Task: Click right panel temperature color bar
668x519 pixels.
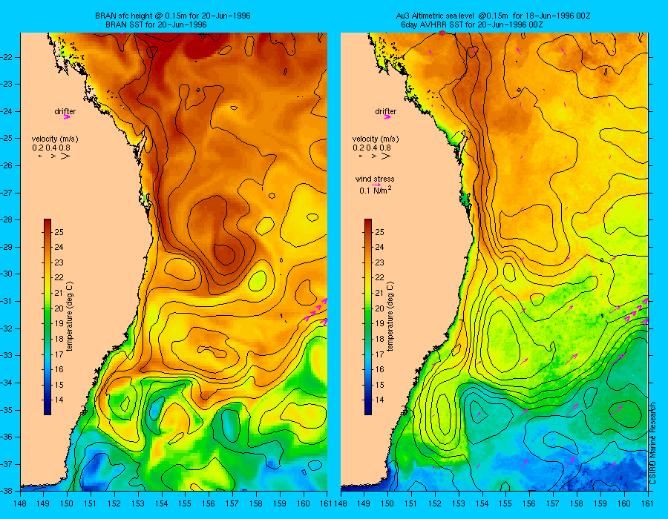Action: (x=367, y=317)
